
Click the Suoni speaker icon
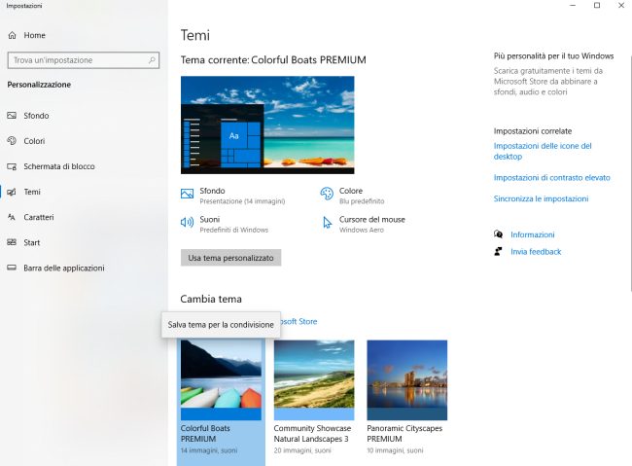(187, 222)
